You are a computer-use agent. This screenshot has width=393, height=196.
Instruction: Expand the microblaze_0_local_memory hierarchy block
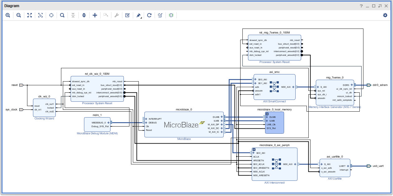[267, 114]
